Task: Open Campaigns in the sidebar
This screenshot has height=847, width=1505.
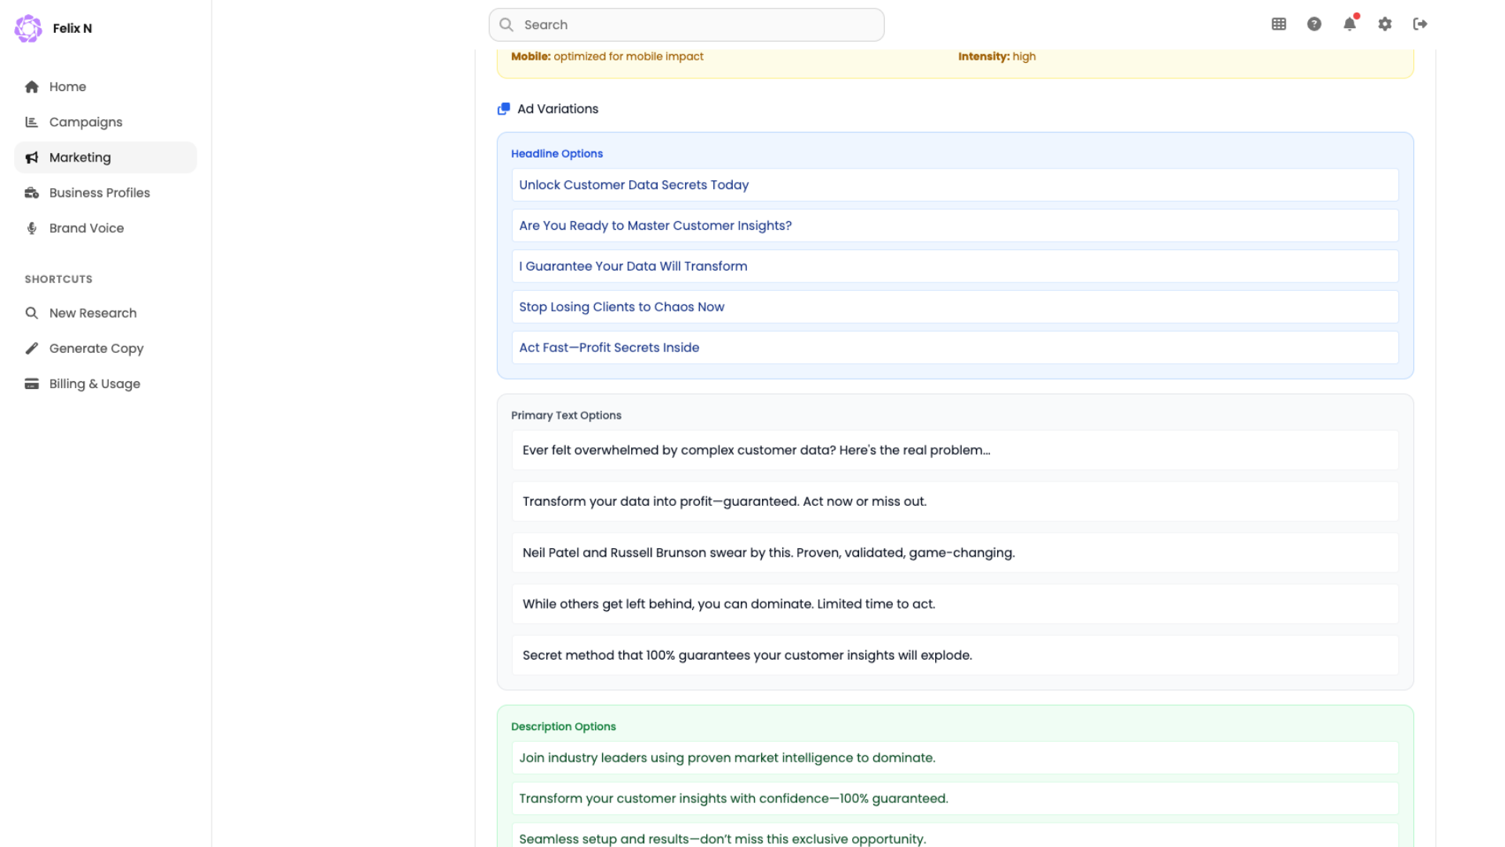Action: coord(85,122)
